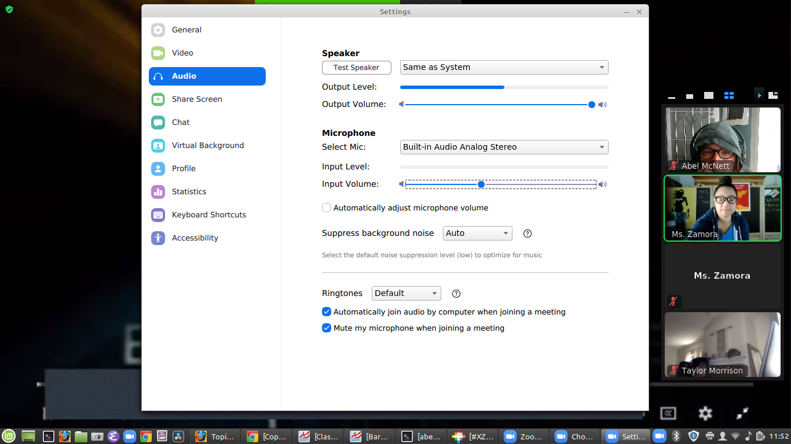Open the screenshot camera launcher
This screenshot has height=444, width=791.
(97, 436)
